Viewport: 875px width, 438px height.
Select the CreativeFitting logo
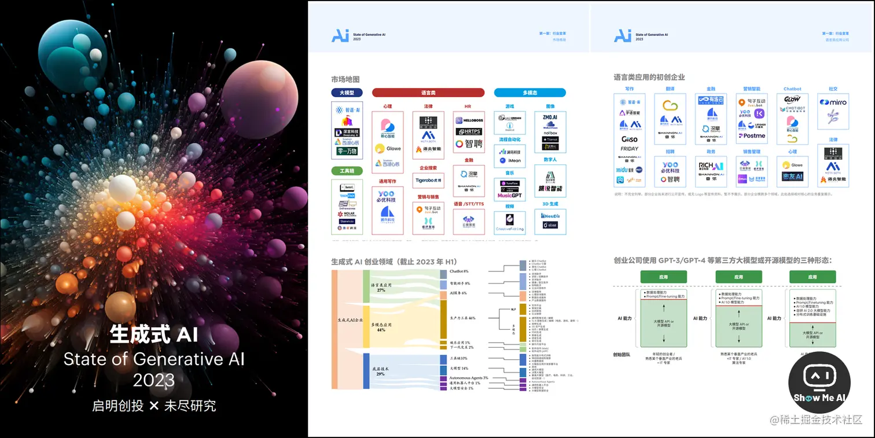(510, 229)
